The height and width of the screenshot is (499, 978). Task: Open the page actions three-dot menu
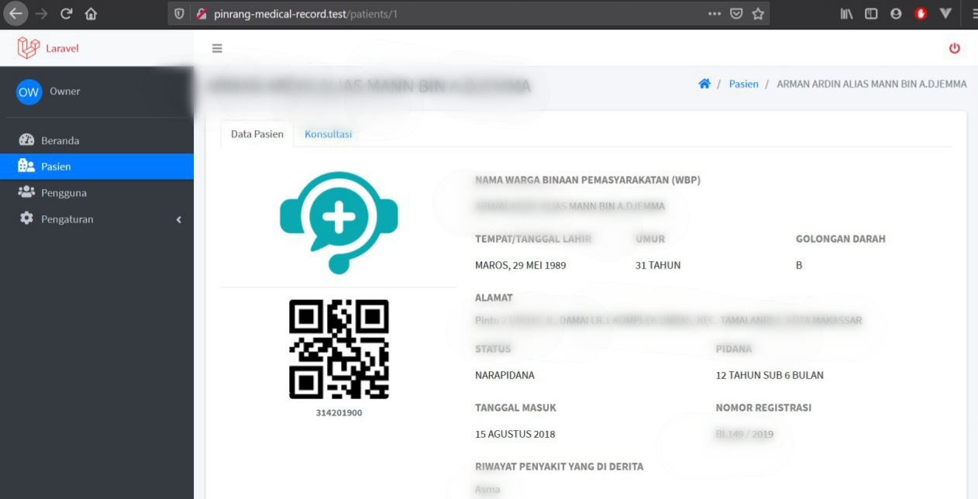[715, 13]
